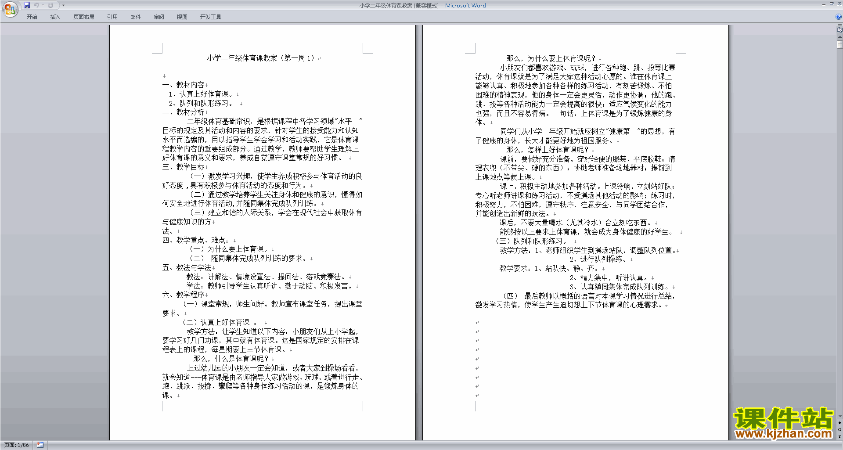Click Previous Page double-arrow button
843x450 pixels.
tap(839, 423)
